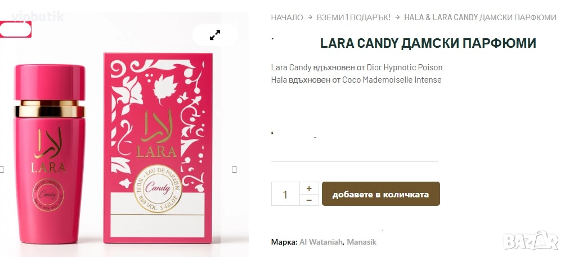Screen dimensions: 565x257
Task: Click the pink Lara bottle image
Action: click(50, 154)
